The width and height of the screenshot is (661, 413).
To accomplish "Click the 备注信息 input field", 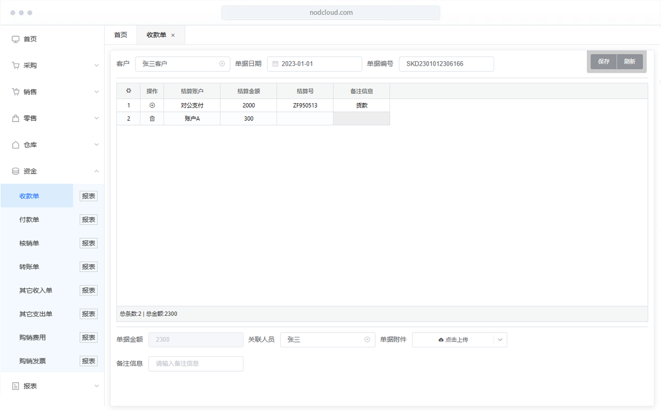I will coord(196,363).
